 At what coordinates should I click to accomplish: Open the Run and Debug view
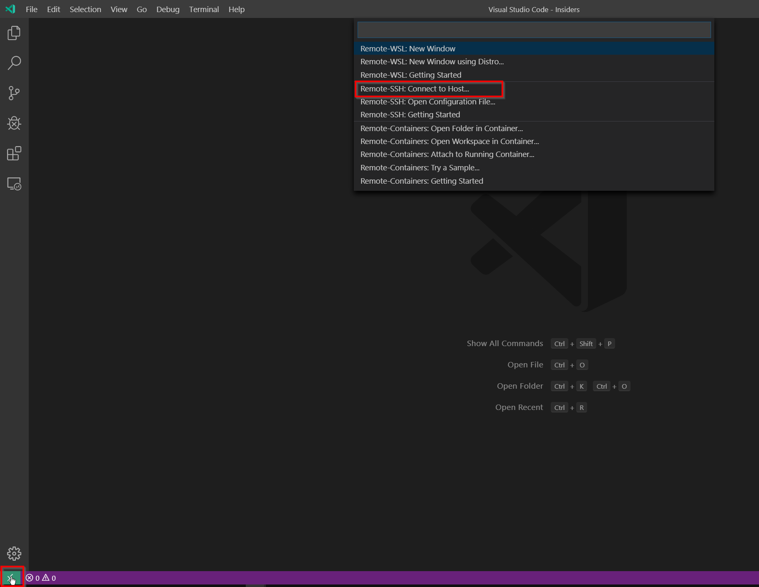[x=14, y=123]
